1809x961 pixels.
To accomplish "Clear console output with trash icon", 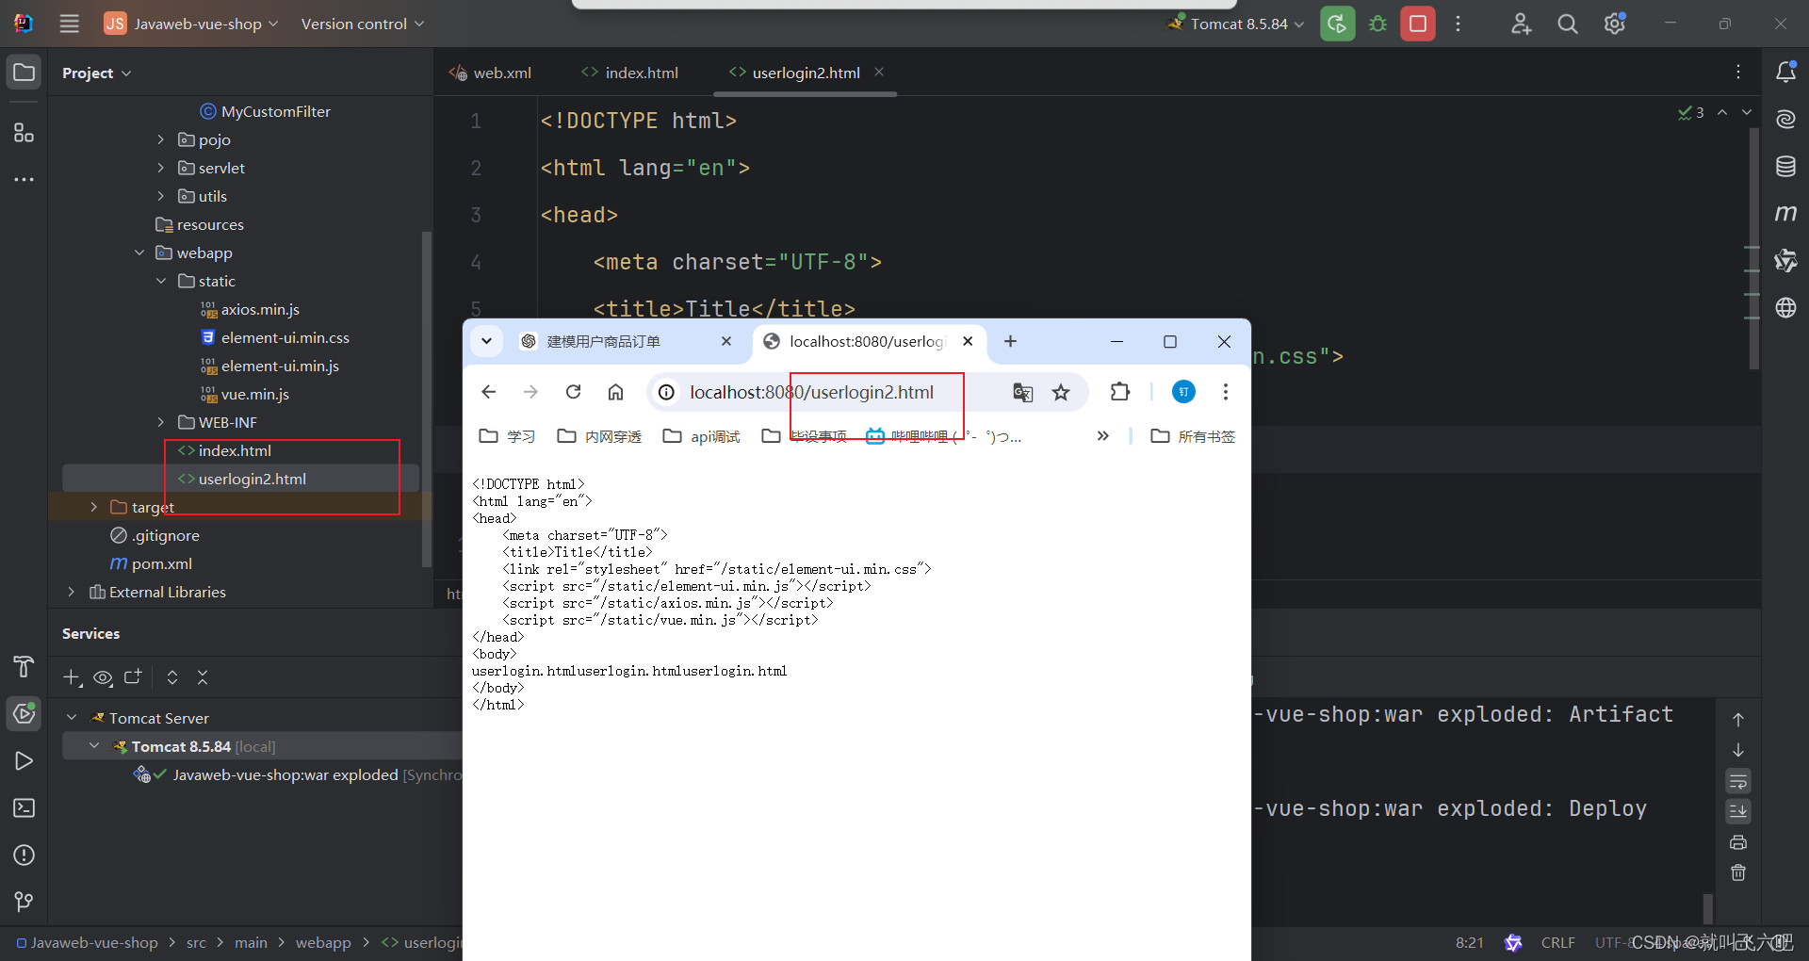I will pos(1738,872).
